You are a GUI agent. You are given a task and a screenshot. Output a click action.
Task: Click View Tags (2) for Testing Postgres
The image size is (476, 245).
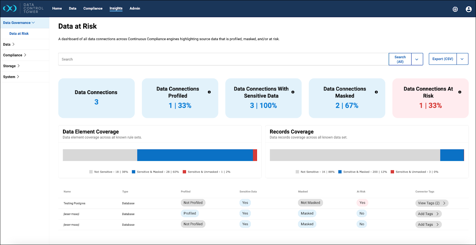[x=431, y=203]
